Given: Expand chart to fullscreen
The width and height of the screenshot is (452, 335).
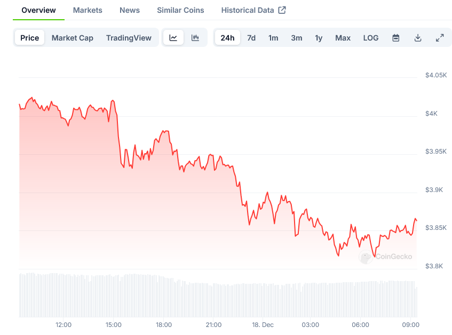Looking at the screenshot, I should coord(440,38).
